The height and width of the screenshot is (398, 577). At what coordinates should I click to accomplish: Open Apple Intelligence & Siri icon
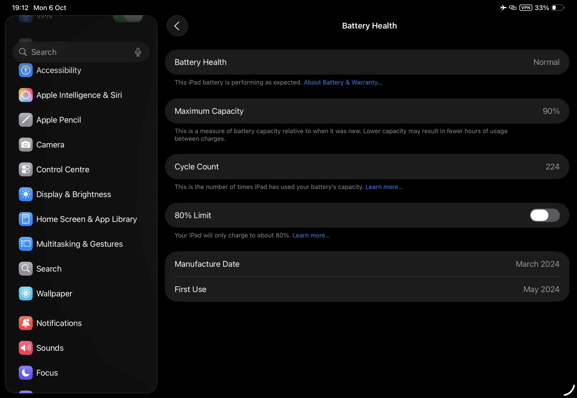pyautogui.click(x=26, y=95)
